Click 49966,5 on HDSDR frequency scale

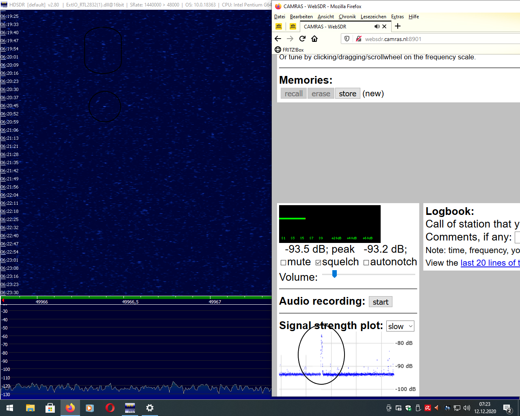click(130, 302)
